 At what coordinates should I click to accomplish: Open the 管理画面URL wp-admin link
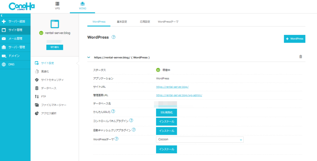[179, 95]
